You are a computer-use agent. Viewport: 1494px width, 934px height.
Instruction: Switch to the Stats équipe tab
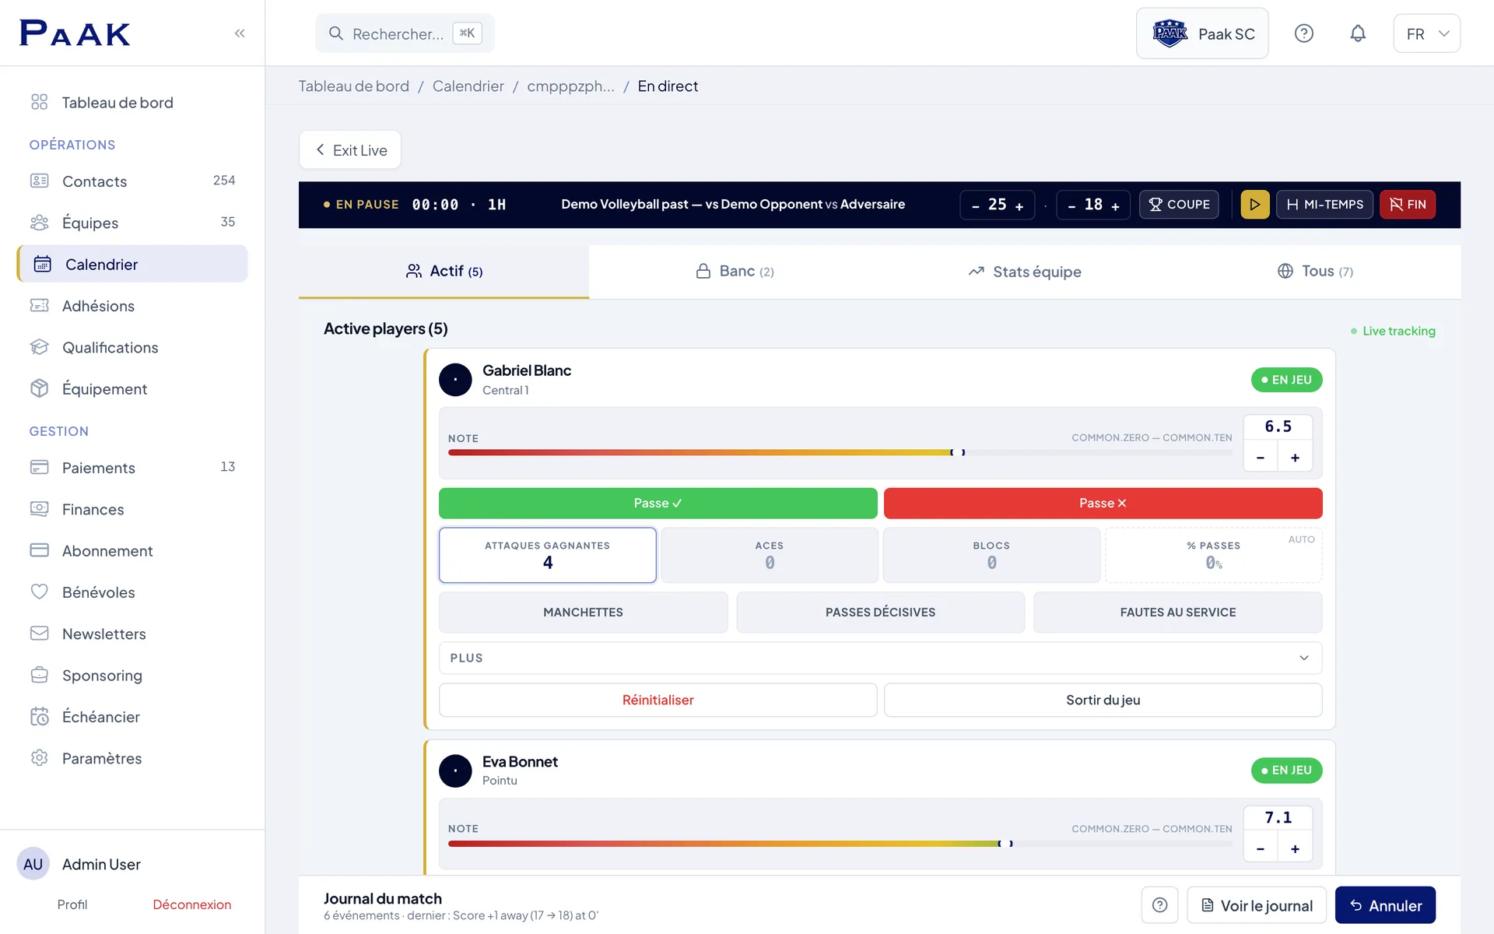pos(1024,272)
